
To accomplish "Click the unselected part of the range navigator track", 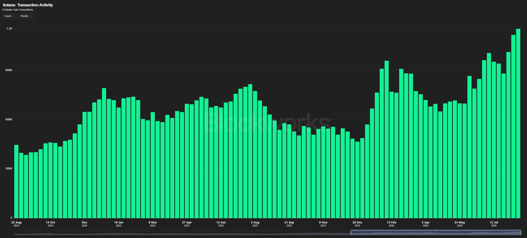I will tap(182, 233).
